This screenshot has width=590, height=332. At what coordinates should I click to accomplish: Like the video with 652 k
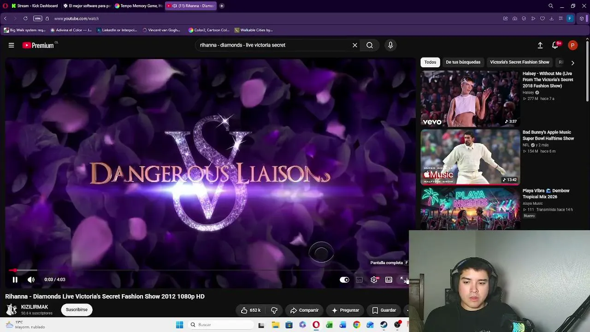(x=251, y=310)
